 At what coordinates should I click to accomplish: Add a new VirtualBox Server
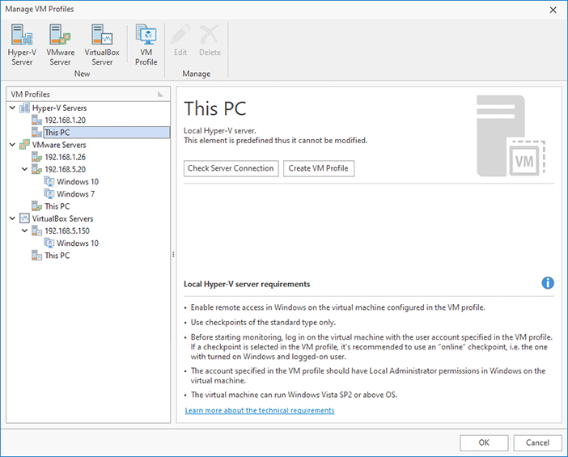click(x=102, y=45)
